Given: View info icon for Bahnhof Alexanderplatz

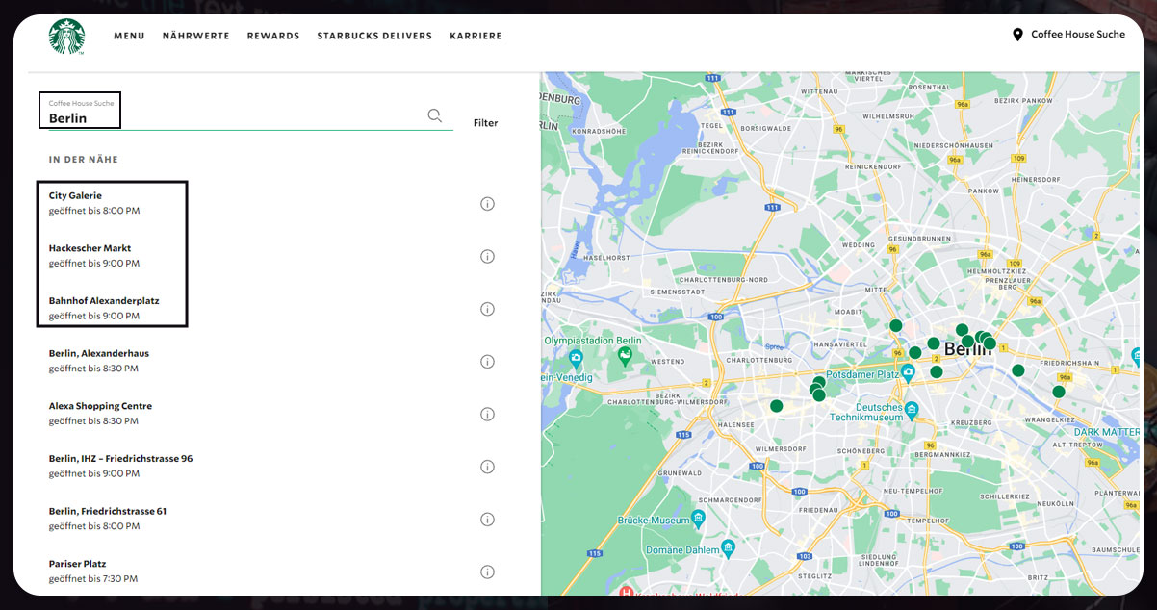Looking at the screenshot, I should pyautogui.click(x=487, y=309).
